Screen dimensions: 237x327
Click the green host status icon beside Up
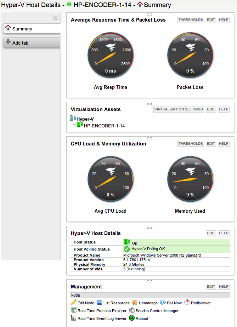coord(127,242)
